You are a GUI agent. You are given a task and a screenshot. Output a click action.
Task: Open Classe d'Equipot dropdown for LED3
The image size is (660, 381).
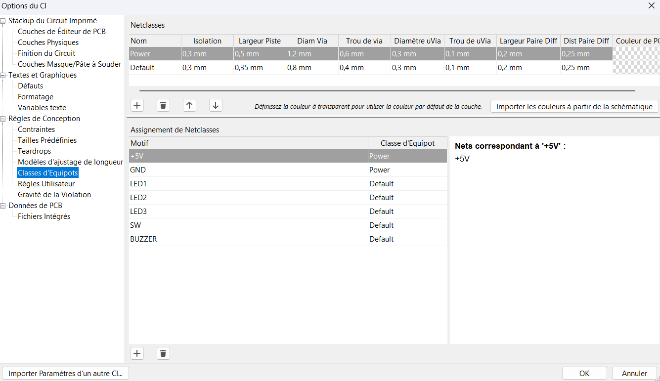tap(407, 212)
